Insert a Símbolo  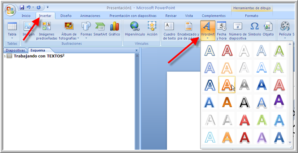pyautogui.click(x=254, y=29)
